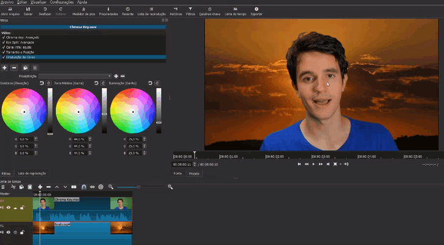Show the Recente panel
444x245 pixels.
point(128,11)
